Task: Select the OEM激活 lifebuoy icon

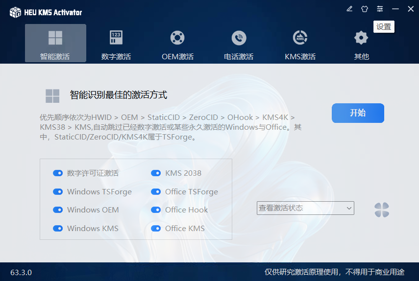Action: click(x=177, y=38)
